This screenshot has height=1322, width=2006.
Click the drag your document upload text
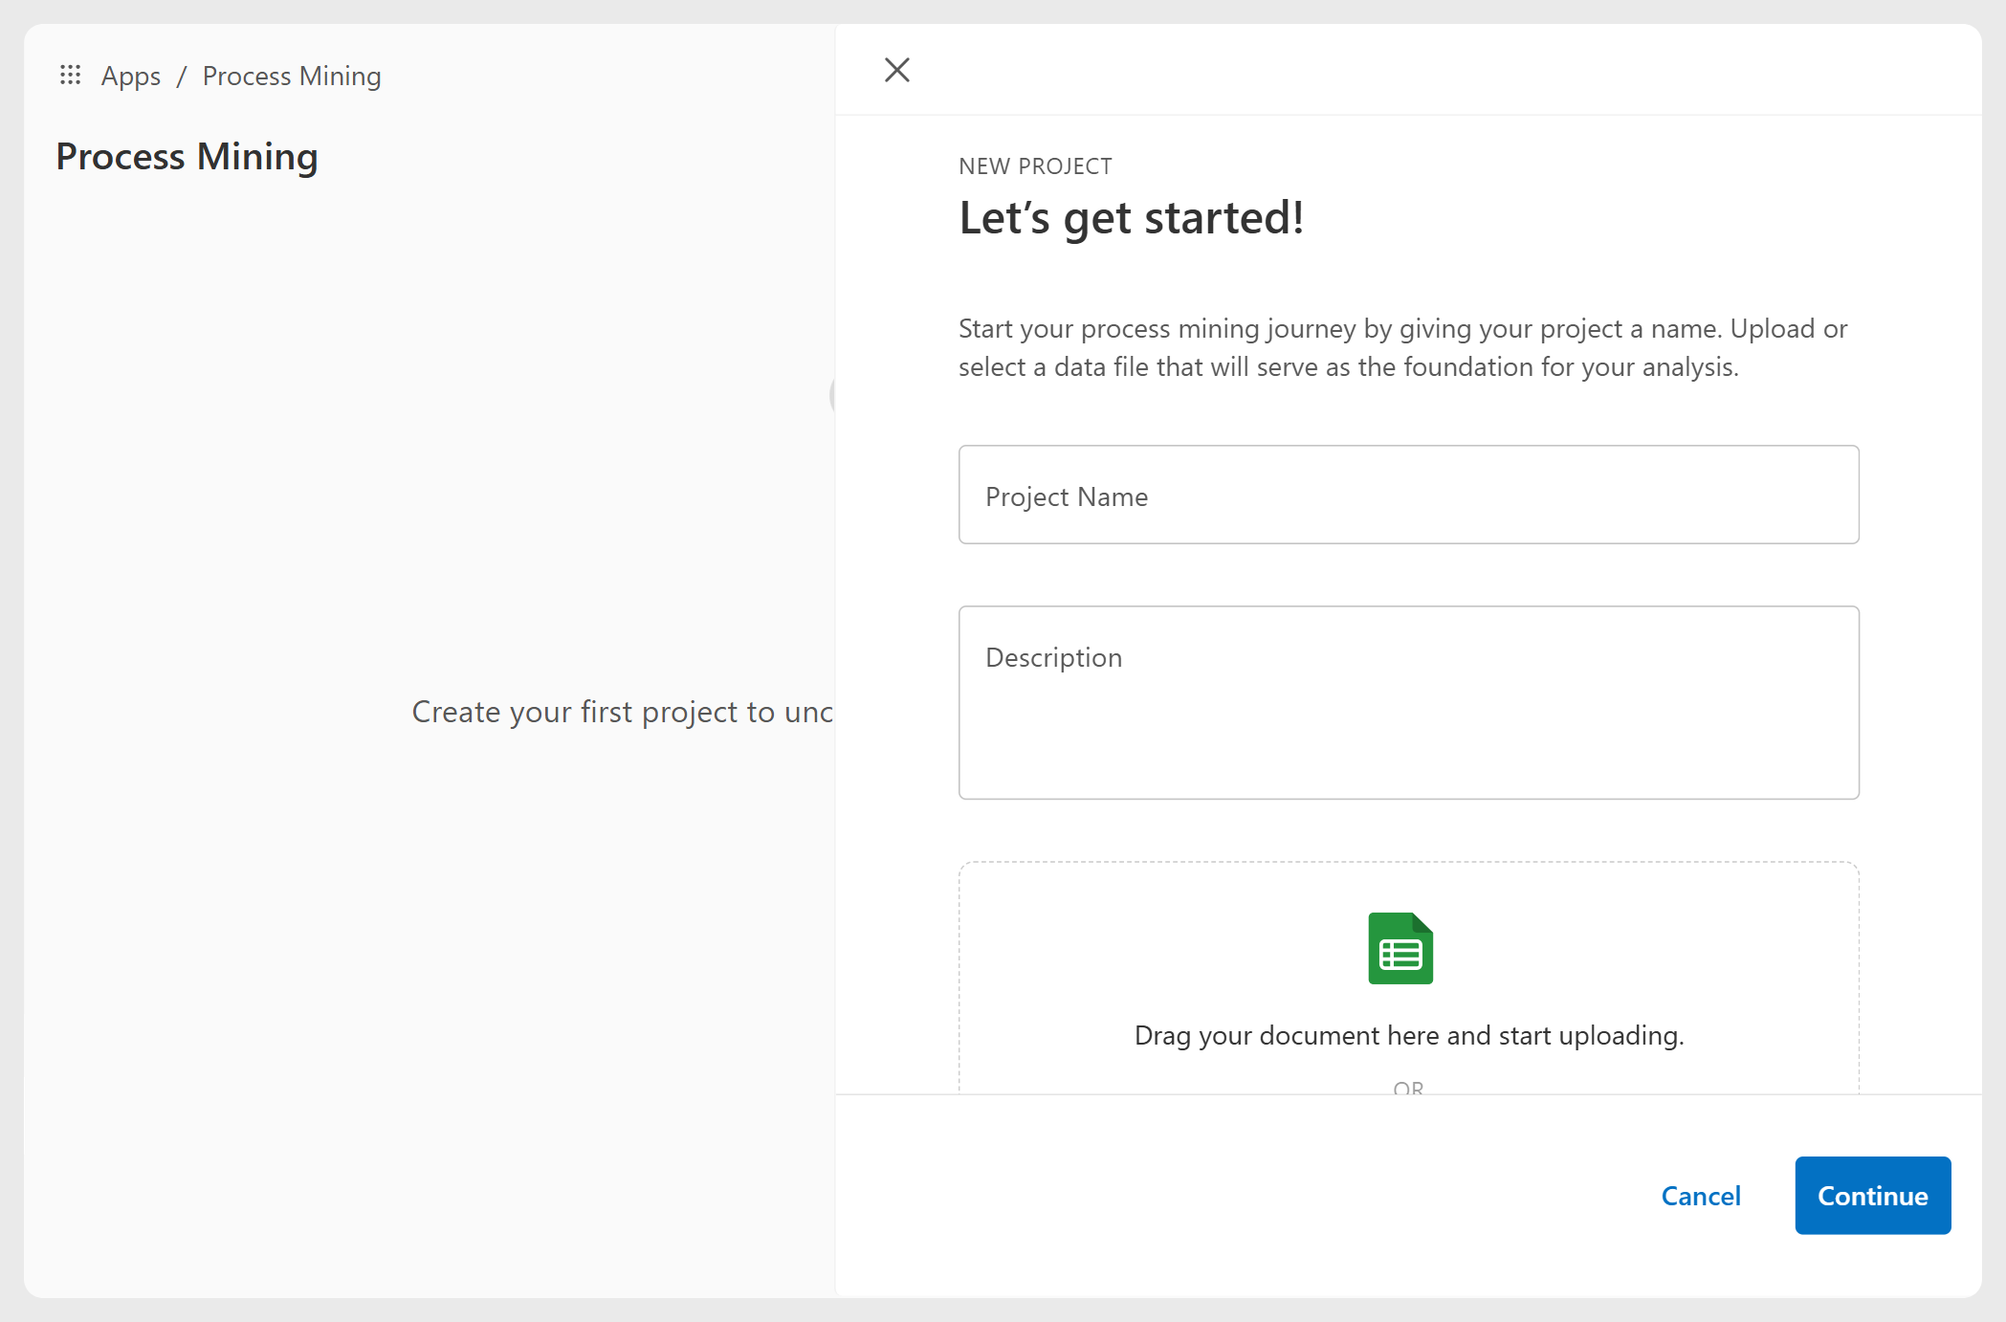tap(1408, 1035)
